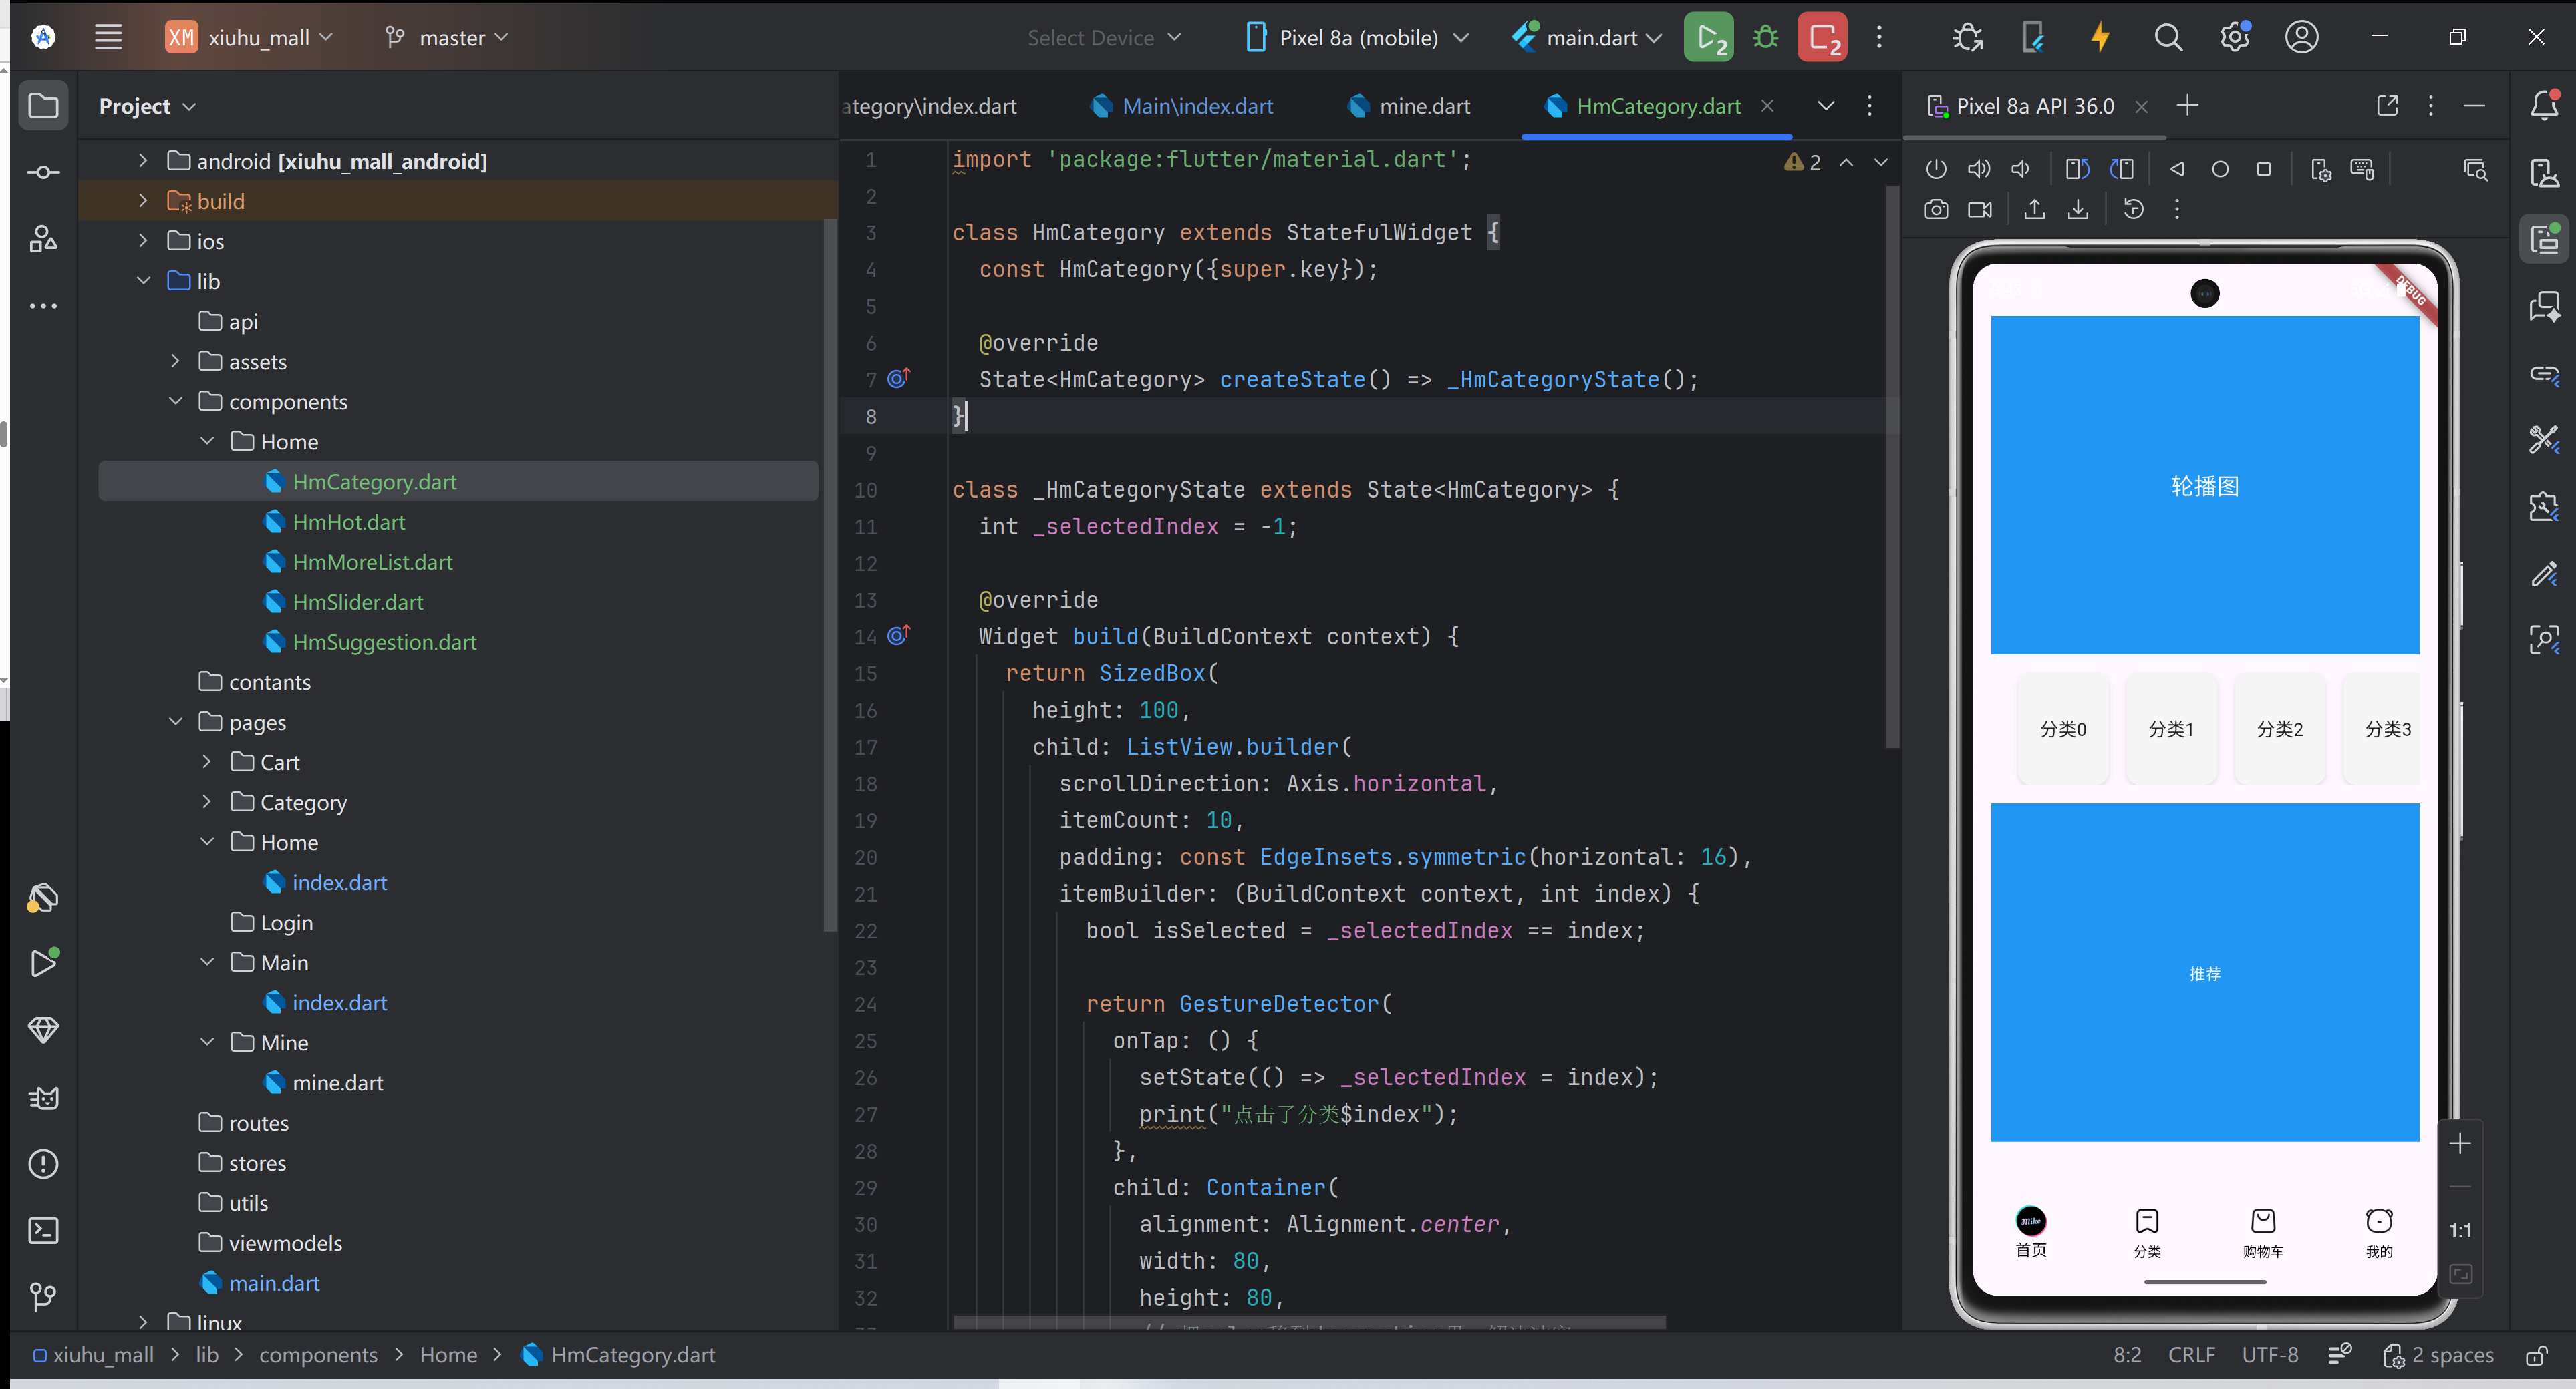The height and width of the screenshot is (1389, 2576).
Task: Toggle Project tool window folder icon
Action: [43, 106]
